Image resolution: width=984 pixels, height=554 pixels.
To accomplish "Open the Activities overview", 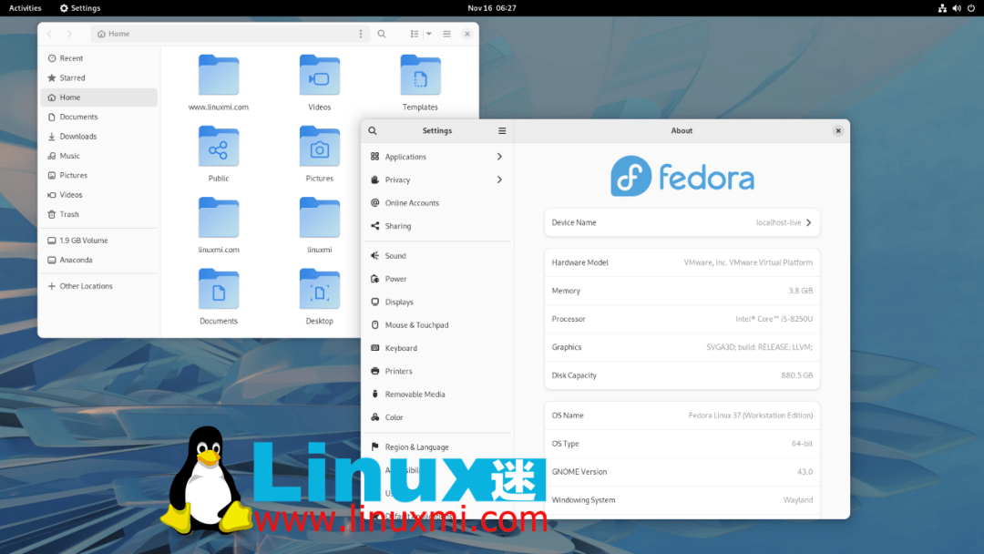I will [x=24, y=7].
